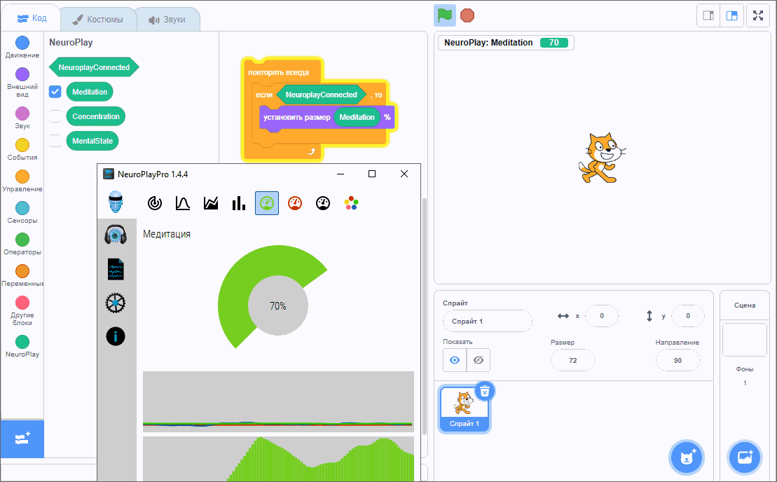Click the MentalState palette block
This screenshot has width=777, height=482.
[92, 141]
